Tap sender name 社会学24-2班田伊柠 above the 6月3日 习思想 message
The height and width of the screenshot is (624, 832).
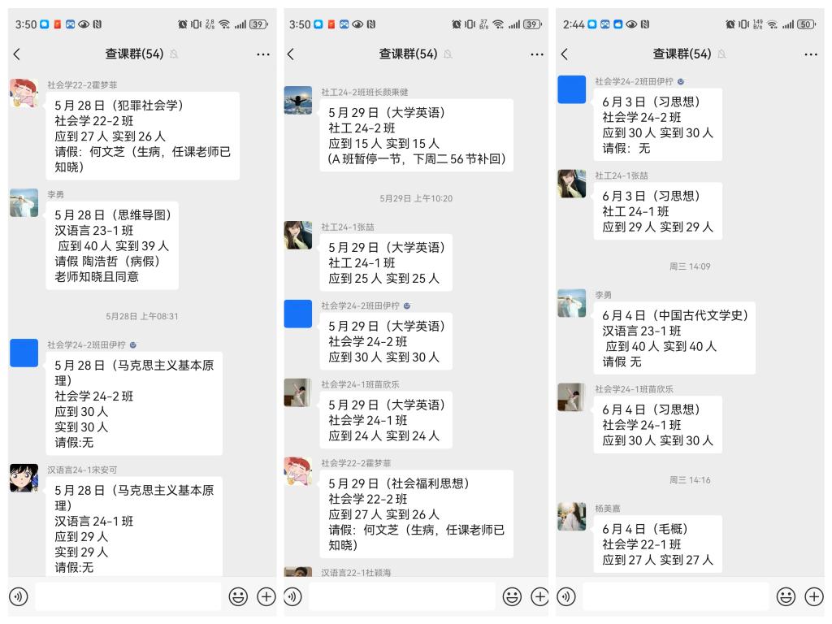coord(634,81)
